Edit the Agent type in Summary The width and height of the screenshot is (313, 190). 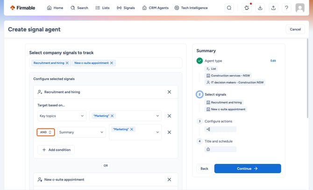pyautogui.click(x=273, y=61)
